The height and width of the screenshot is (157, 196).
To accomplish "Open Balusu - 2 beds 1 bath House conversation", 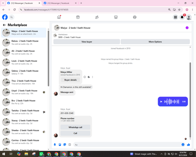I will pyautogui.click(x=24, y=42).
